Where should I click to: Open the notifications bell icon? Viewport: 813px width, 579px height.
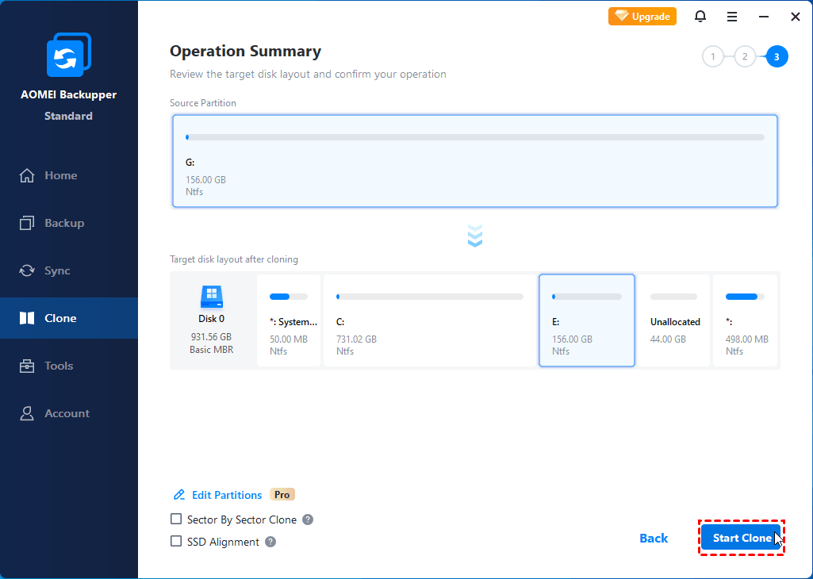[700, 17]
